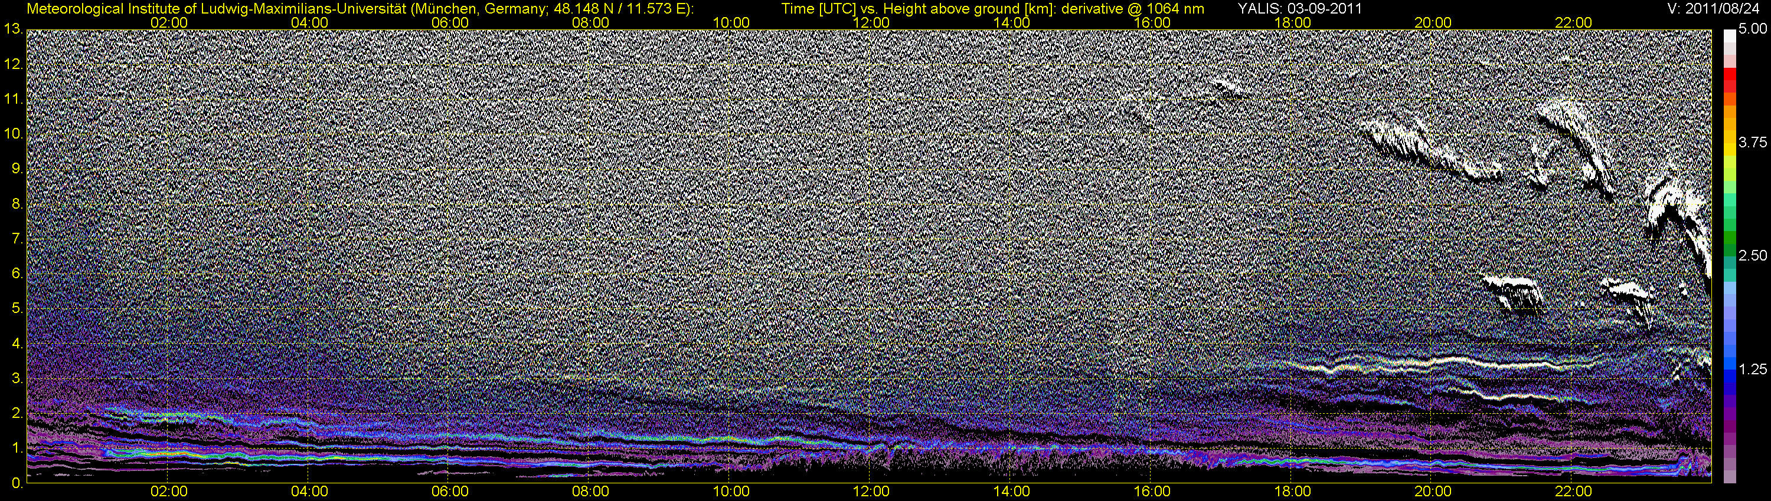Image resolution: width=1771 pixels, height=501 pixels.
Task: Click the 08:00 label on the top time axis
Action: point(590,22)
